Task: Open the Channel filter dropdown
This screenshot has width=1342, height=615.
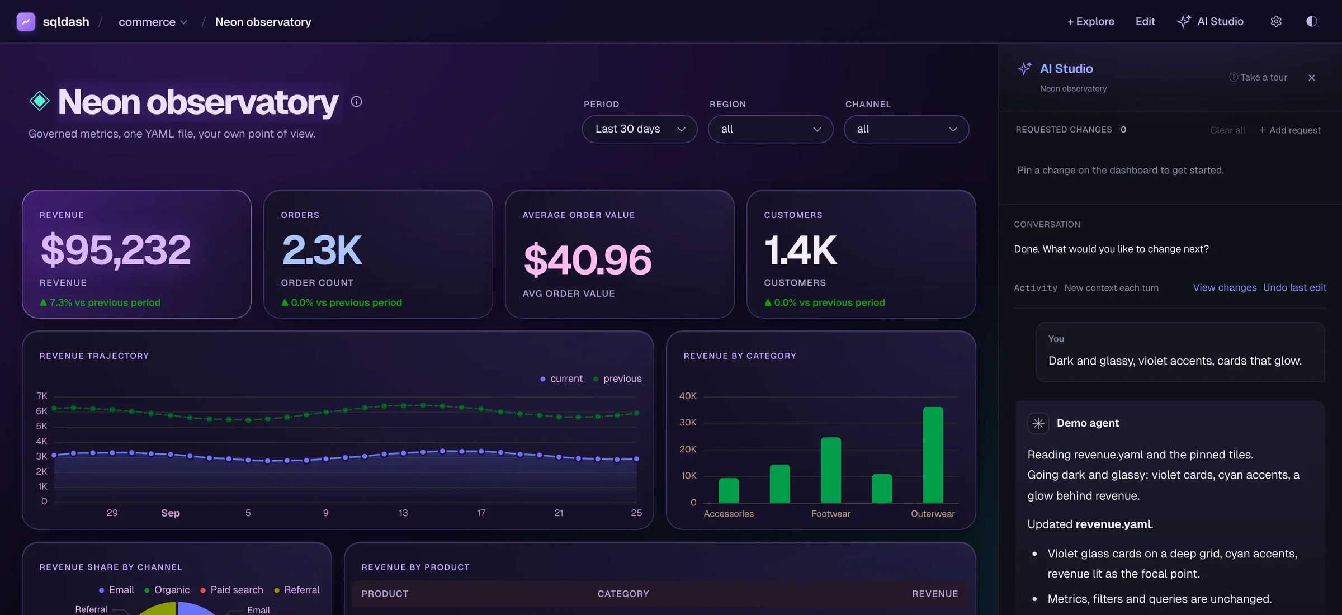Action: tap(906, 129)
